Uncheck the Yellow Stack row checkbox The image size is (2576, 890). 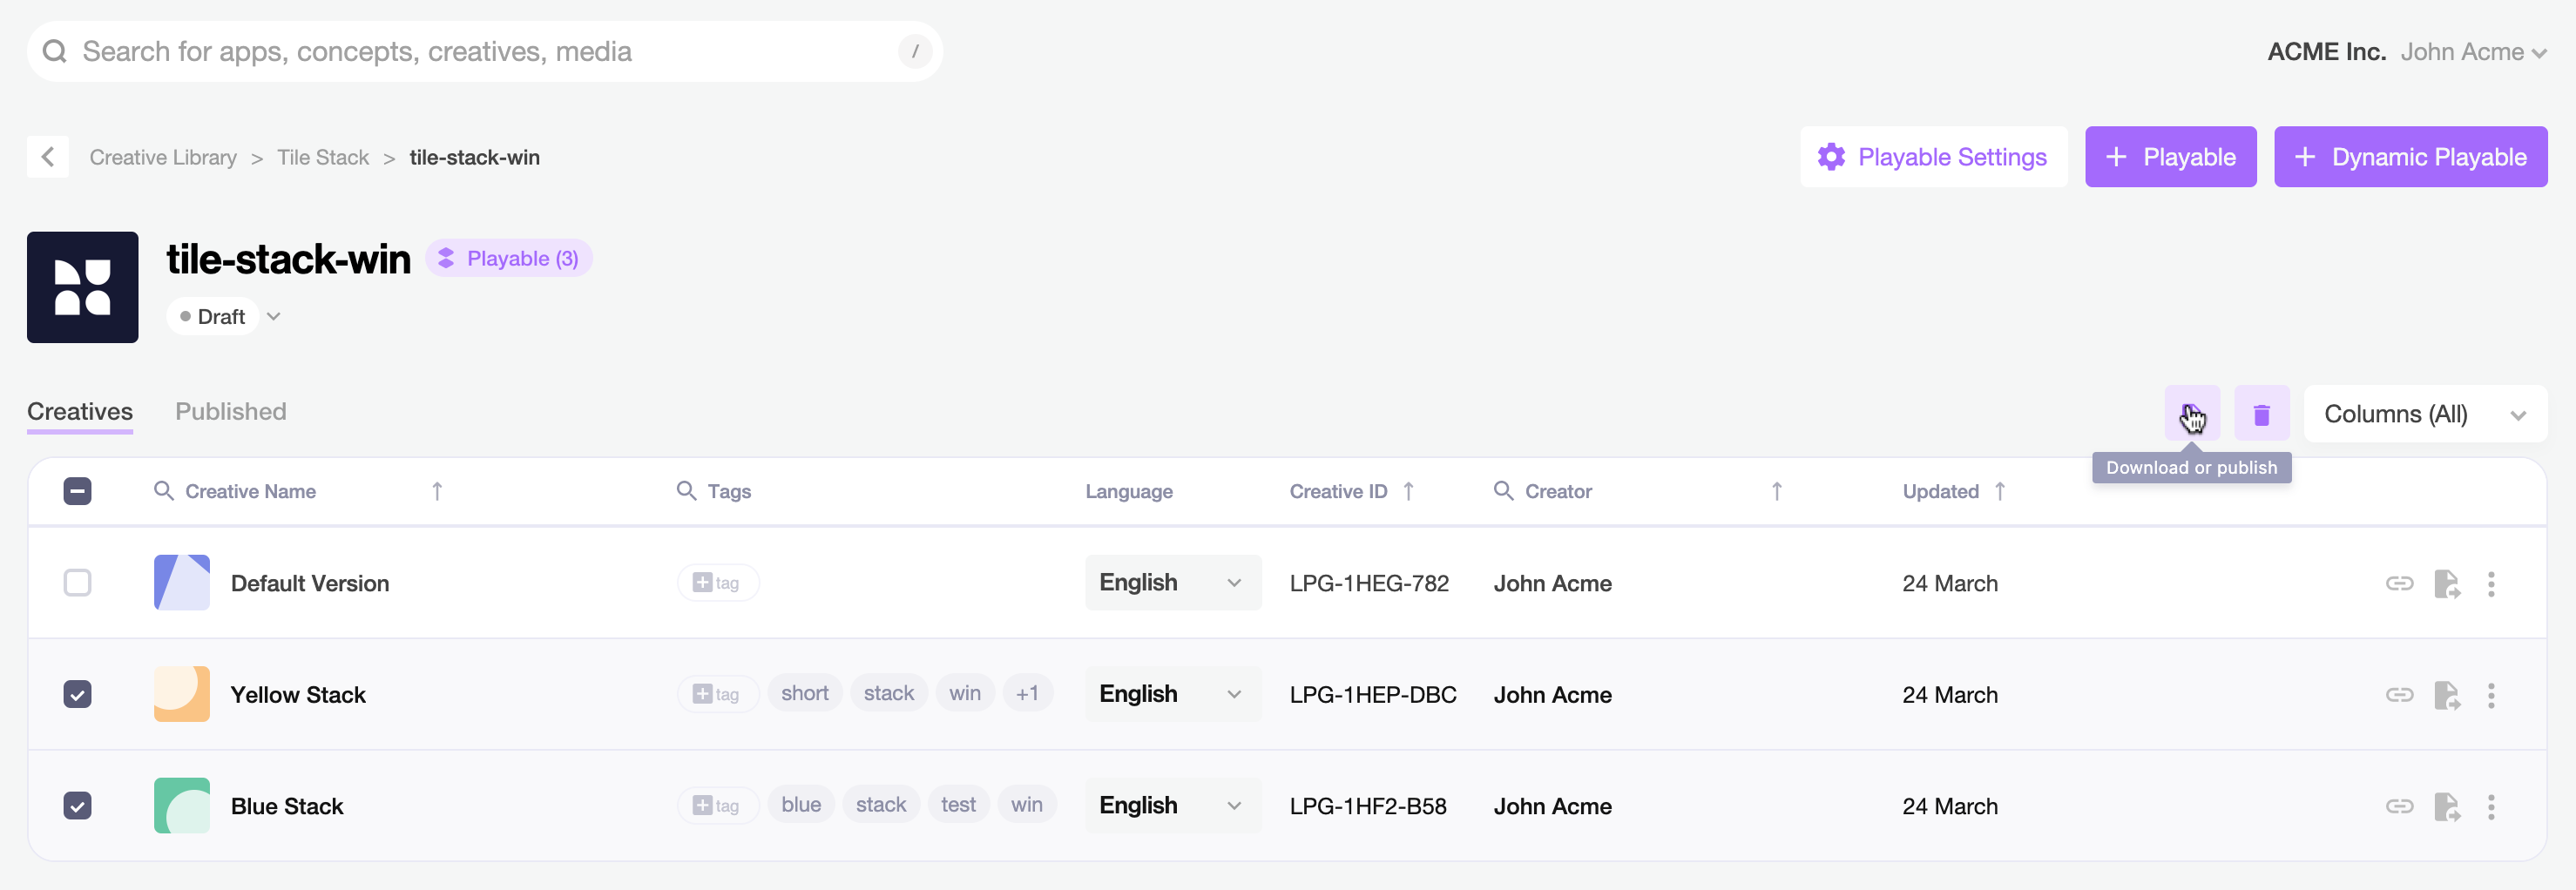pyautogui.click(x=78, y=694)
